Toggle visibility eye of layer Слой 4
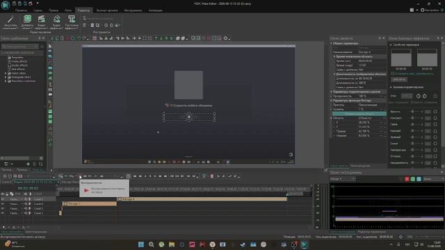The height and width of the screenshot is (250, 445). click(x=3, y=203)
